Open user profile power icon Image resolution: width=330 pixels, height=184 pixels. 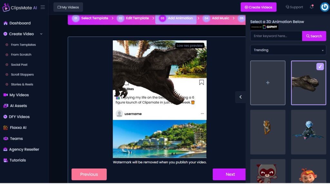pyautogui.click(x=325, y=7)
